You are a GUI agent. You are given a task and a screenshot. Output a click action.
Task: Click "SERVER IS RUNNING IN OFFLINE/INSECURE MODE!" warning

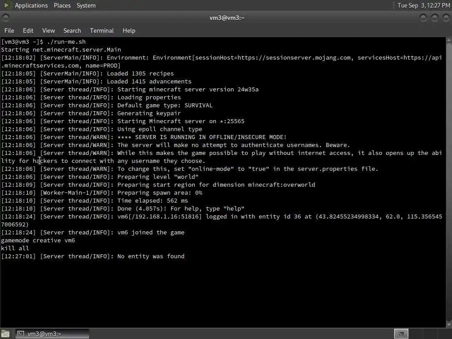point(144,137)
